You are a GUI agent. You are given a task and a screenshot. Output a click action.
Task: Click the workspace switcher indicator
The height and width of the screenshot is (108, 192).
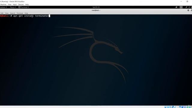point(181,7)
